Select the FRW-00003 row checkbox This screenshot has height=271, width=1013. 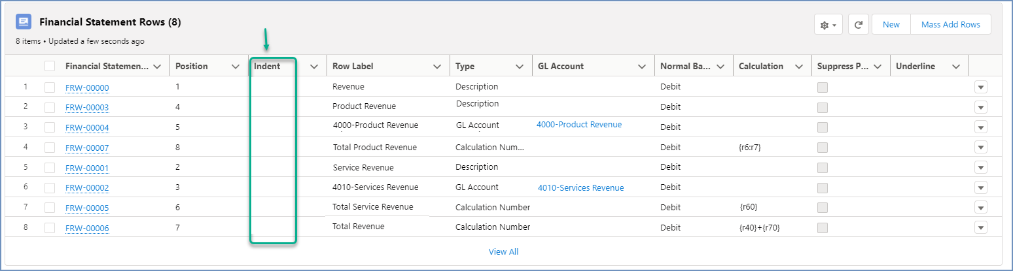(x=50, y=107)
